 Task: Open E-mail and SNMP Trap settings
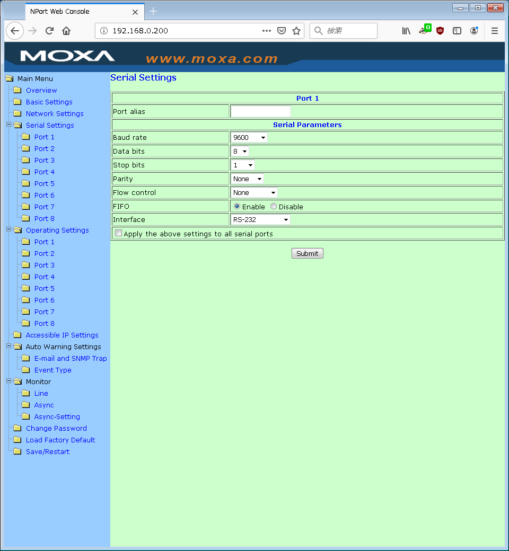71,359
